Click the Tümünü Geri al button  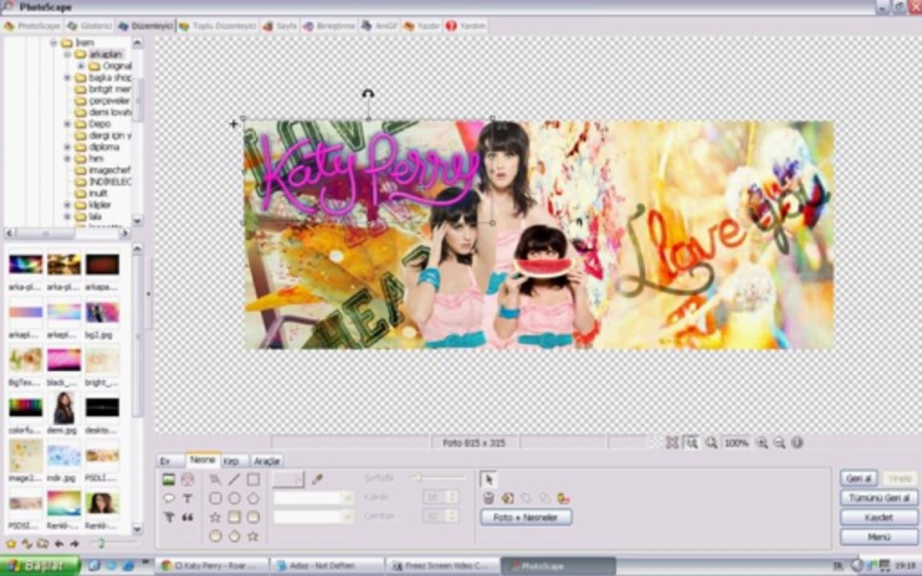click(x=879, y=498)
